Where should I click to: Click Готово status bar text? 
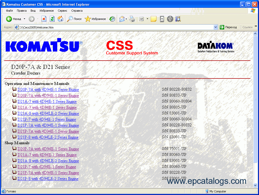(11, 191)
